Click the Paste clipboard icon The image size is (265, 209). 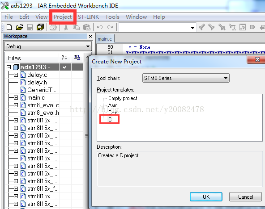click(87, 27)
